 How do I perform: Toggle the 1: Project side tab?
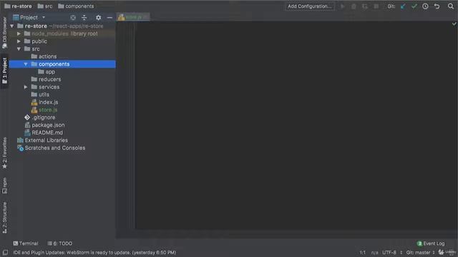click(4, 71)
